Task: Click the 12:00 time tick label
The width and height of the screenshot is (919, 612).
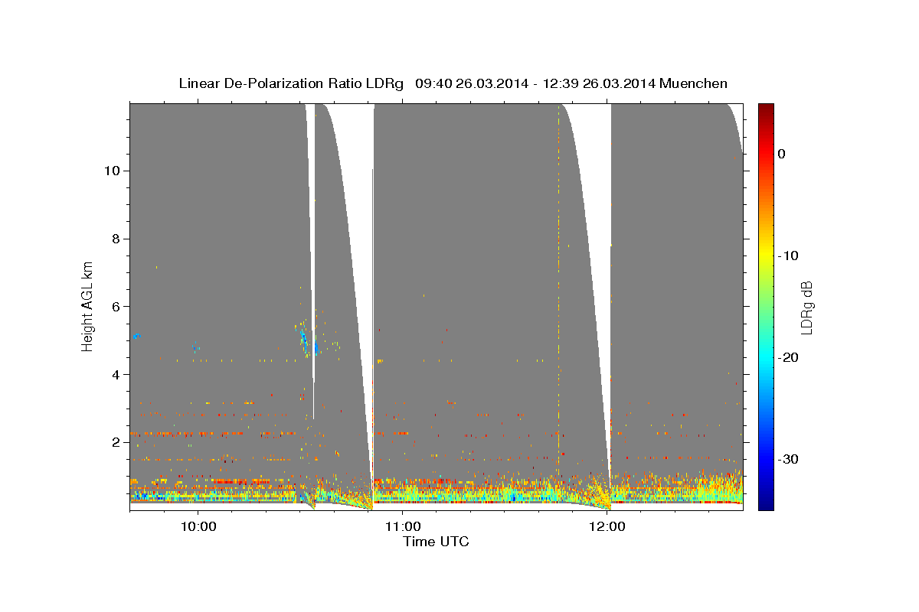Action: coord(608,526)
